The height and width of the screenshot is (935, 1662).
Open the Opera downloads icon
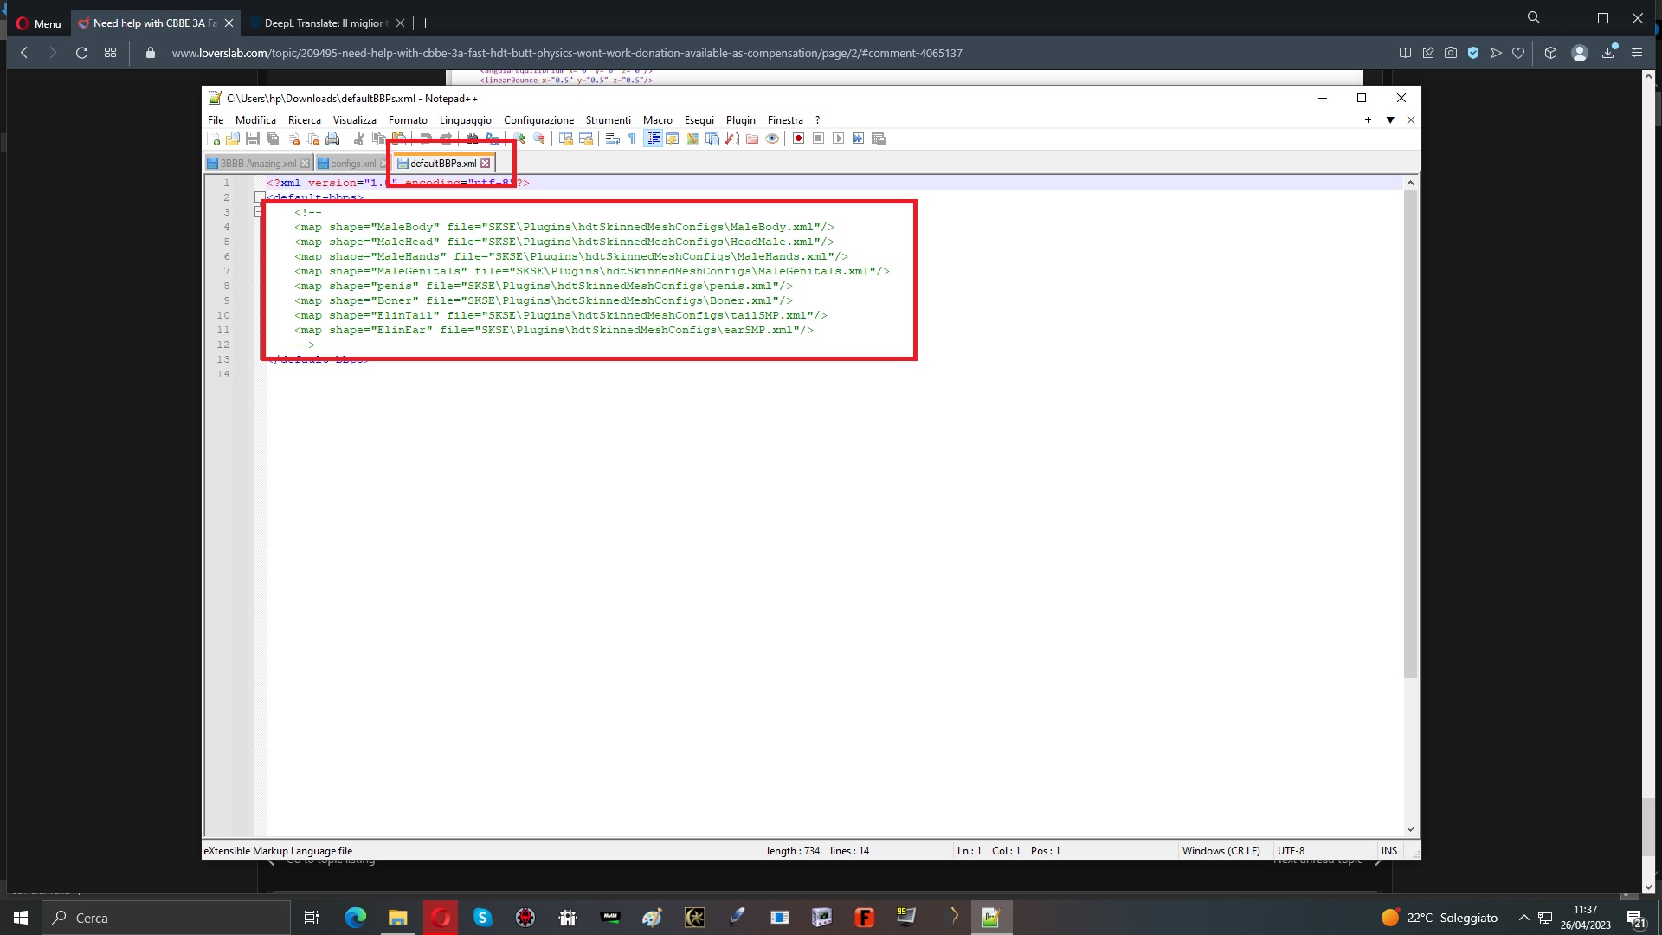click(x=1608, y=53)
